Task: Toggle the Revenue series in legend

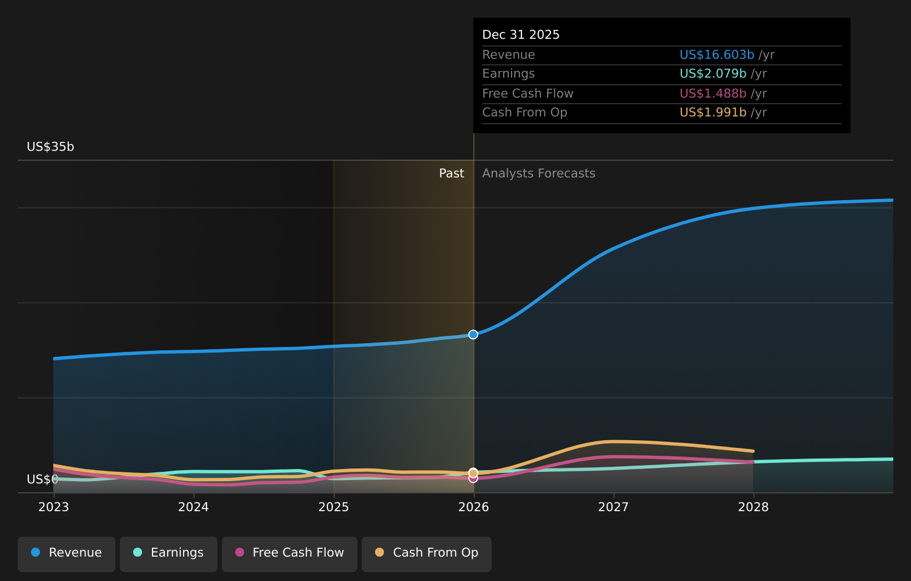Action: (67, 553)
